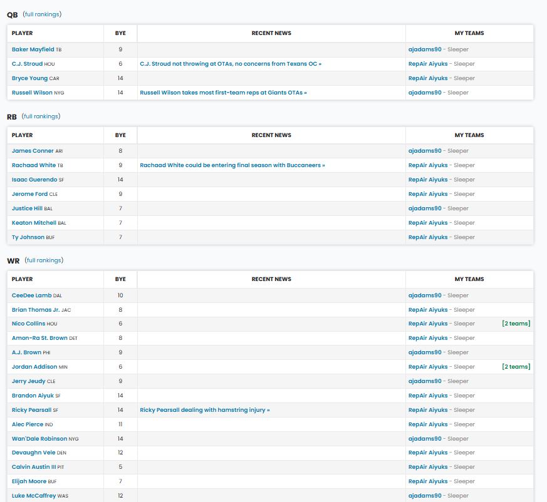Open RepAir Aiyuks team in Nico Collins row
The width and height of the screenshot is (547, 502).
[x=428, y=324]
